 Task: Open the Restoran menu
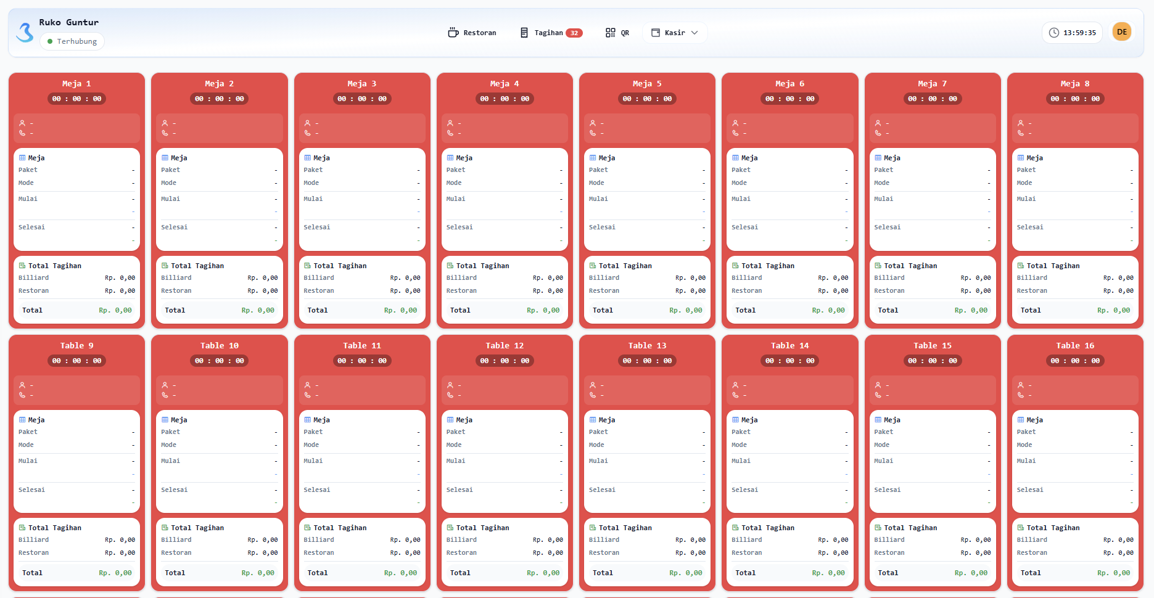click(x=472, y=33)
